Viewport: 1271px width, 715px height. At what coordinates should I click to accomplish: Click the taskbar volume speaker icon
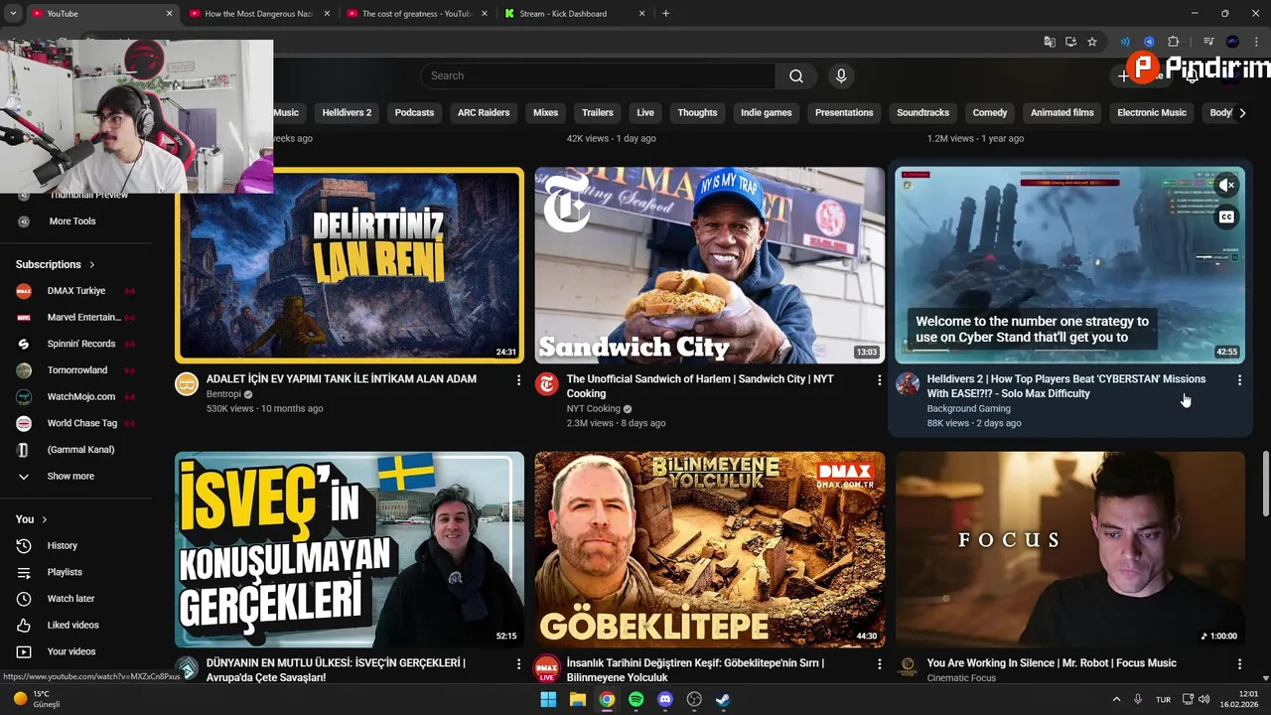tap(1204, 699)
